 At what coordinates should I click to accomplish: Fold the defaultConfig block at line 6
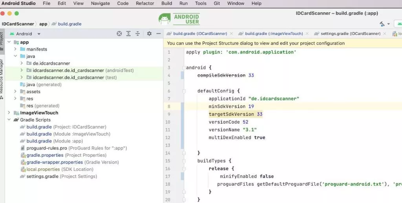pos(184,91)
